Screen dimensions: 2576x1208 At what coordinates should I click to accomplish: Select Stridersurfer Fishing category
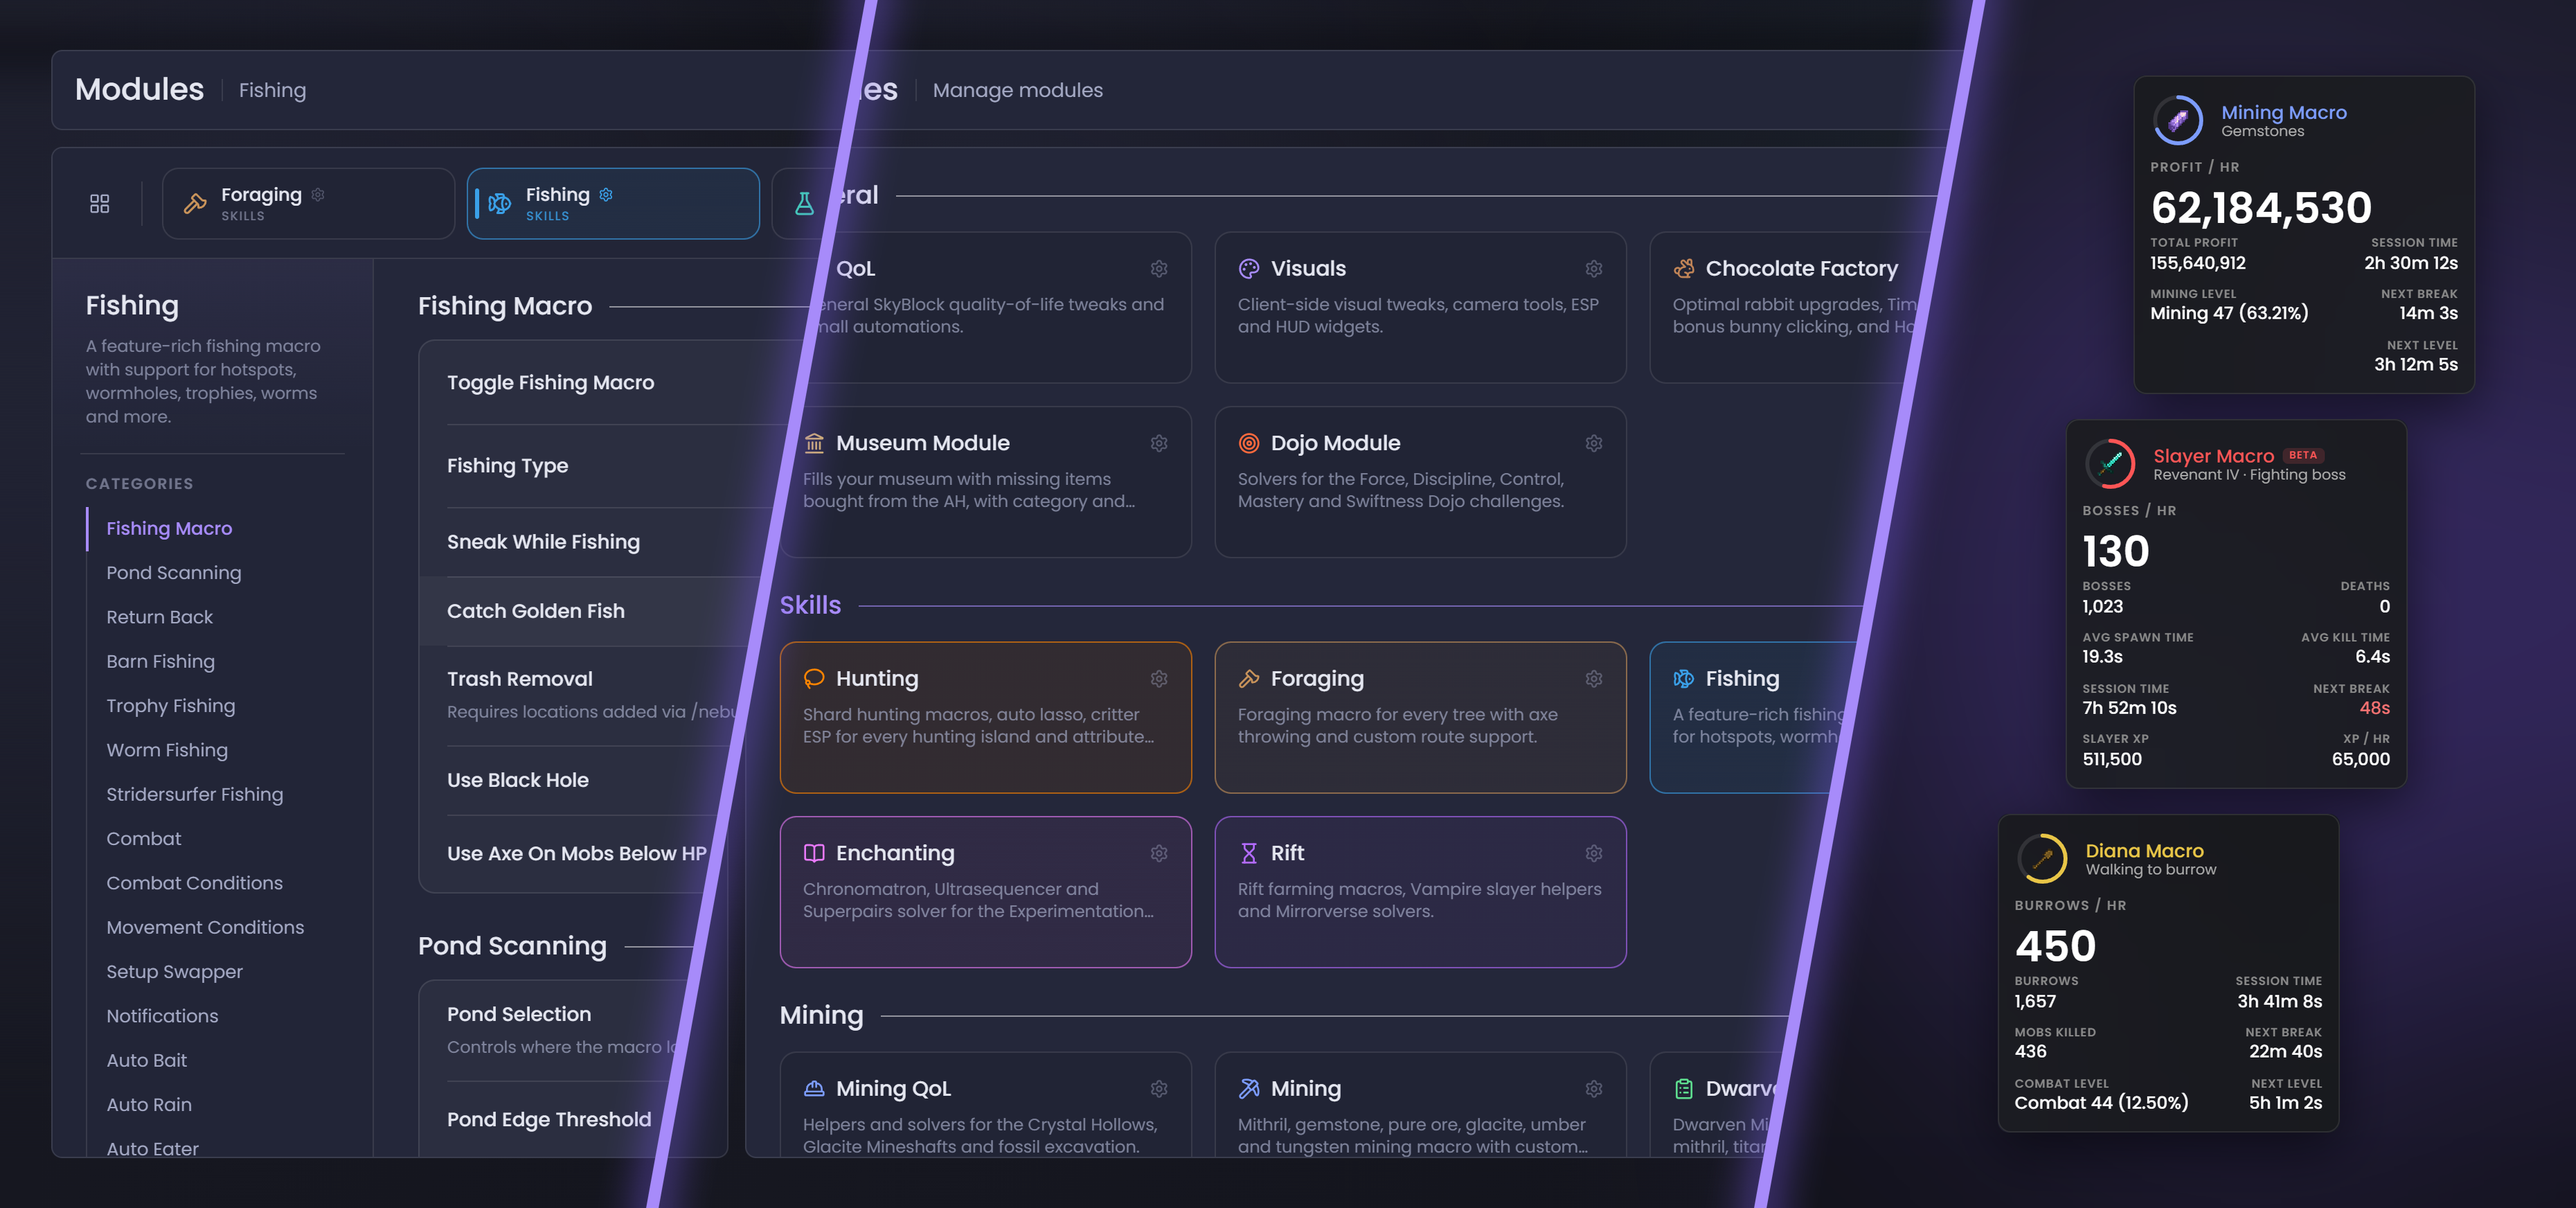click(195, 794)
